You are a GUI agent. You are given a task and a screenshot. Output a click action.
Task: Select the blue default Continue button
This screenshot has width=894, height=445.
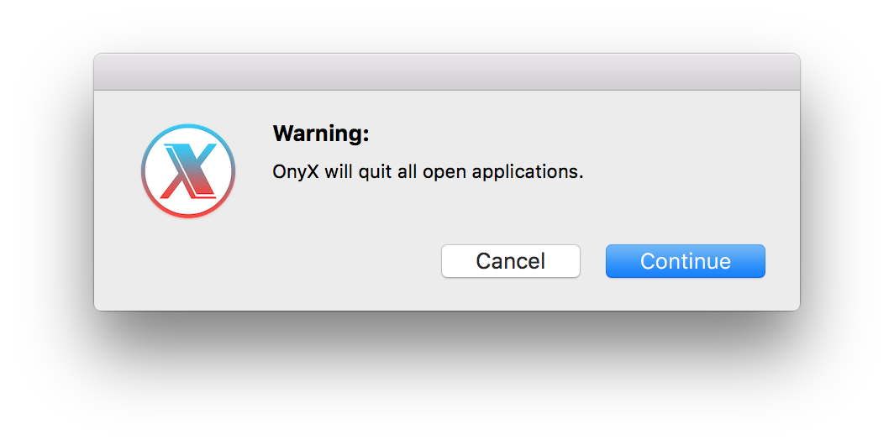tap(686, 261)
